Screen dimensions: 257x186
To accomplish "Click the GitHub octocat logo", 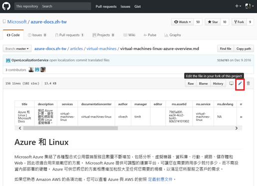I will [x=6, y=6].
